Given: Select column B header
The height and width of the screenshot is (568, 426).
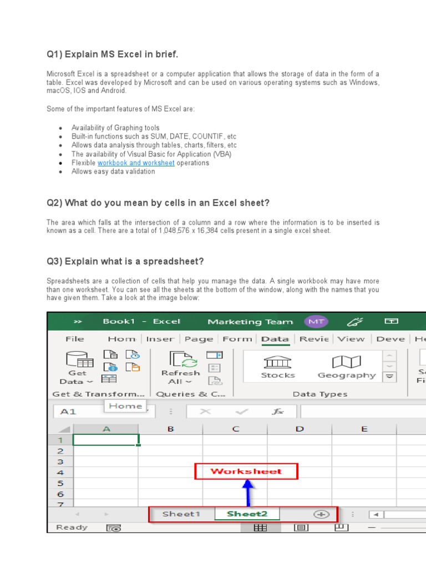Looking at the screenshot, I should pyautogui.click(x=170, y=429).
